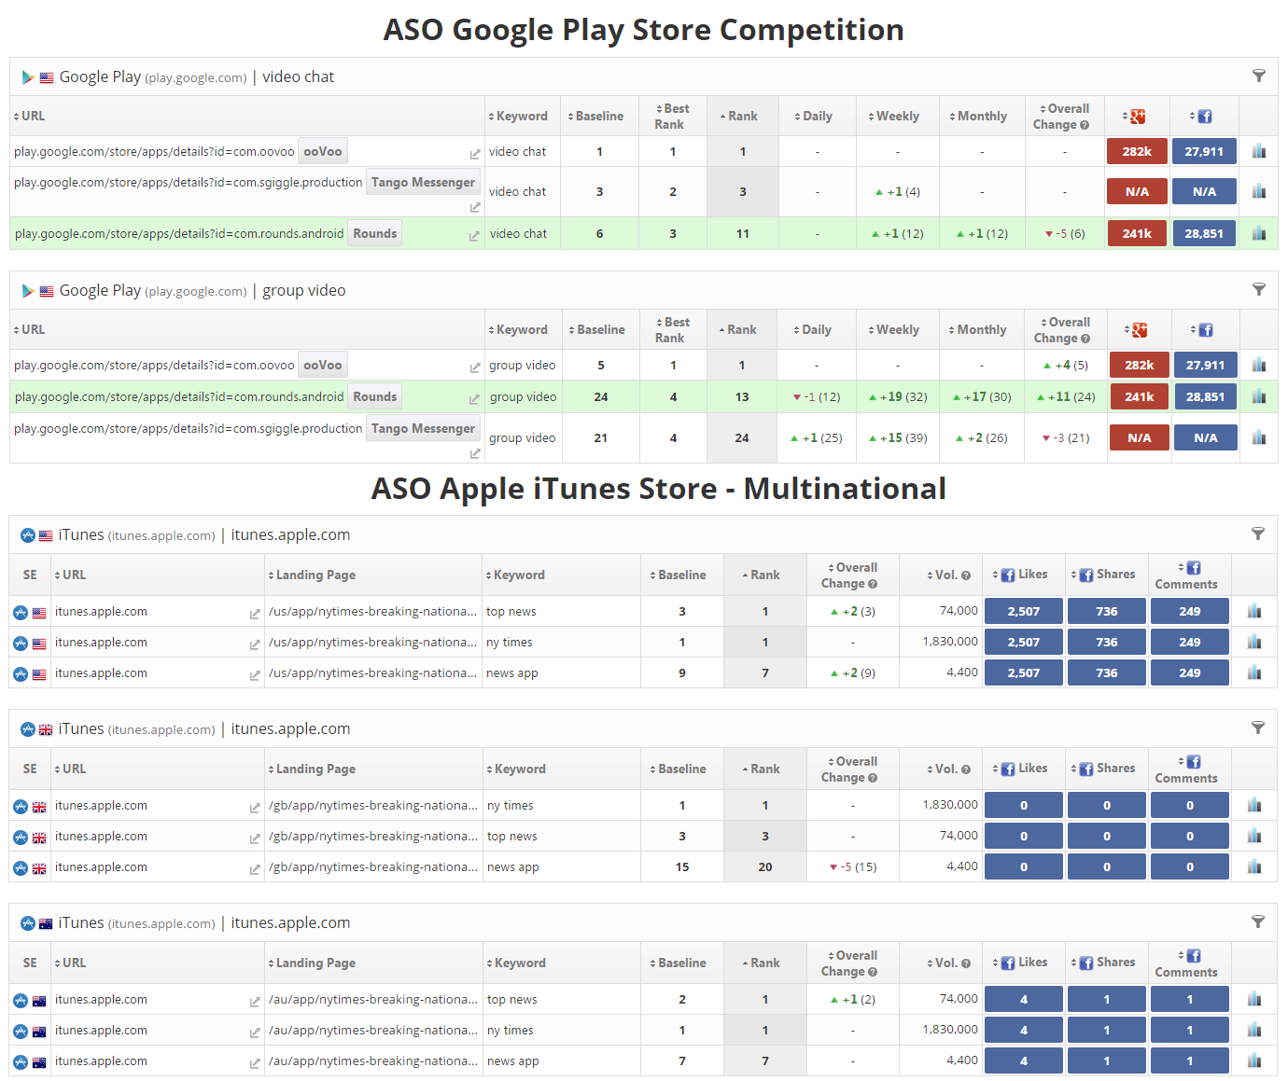1288x1081 pixels.
Task: Open the /us/app/nytimes landing page for top news
Action: (x=372, y=612)
